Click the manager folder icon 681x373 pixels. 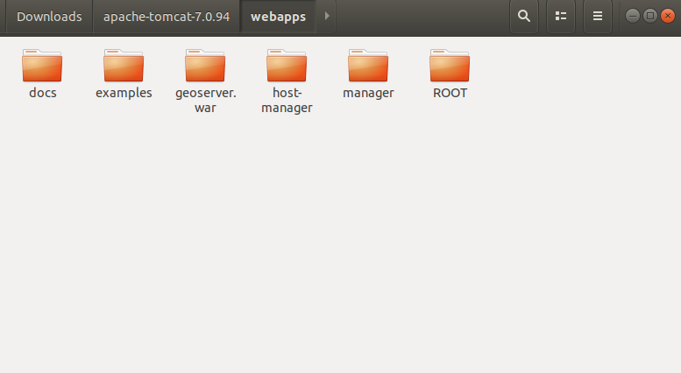coord(368,66)
